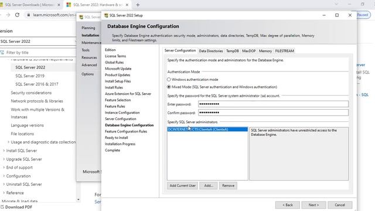Viewport: 375px width, 211px height.
Task: Open the FILESTREAM tab
Action: pos(284,51)
